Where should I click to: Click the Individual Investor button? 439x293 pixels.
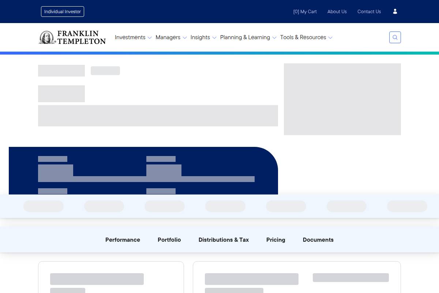pos(62,11)
